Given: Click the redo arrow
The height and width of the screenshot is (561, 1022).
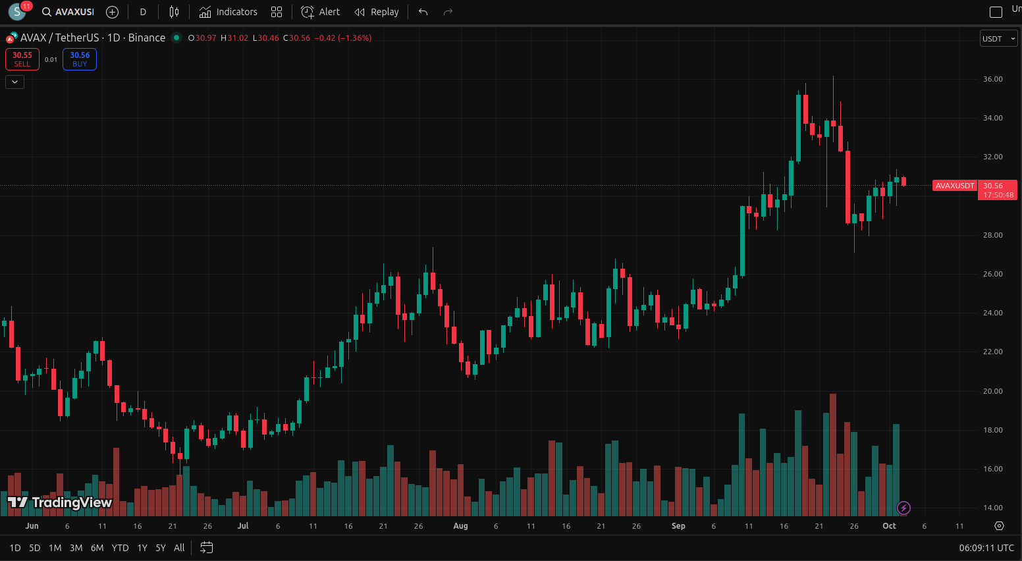Looking at the screenshot, I should (448, 12).
